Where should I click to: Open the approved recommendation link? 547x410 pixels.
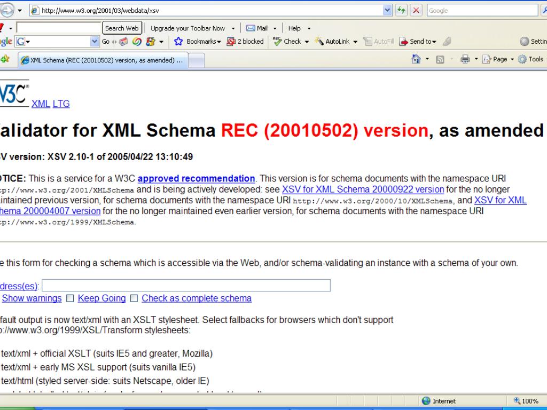pyautogui.click(x=196, y=178)
